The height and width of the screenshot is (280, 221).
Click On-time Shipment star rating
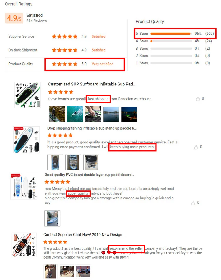[65, 50]
